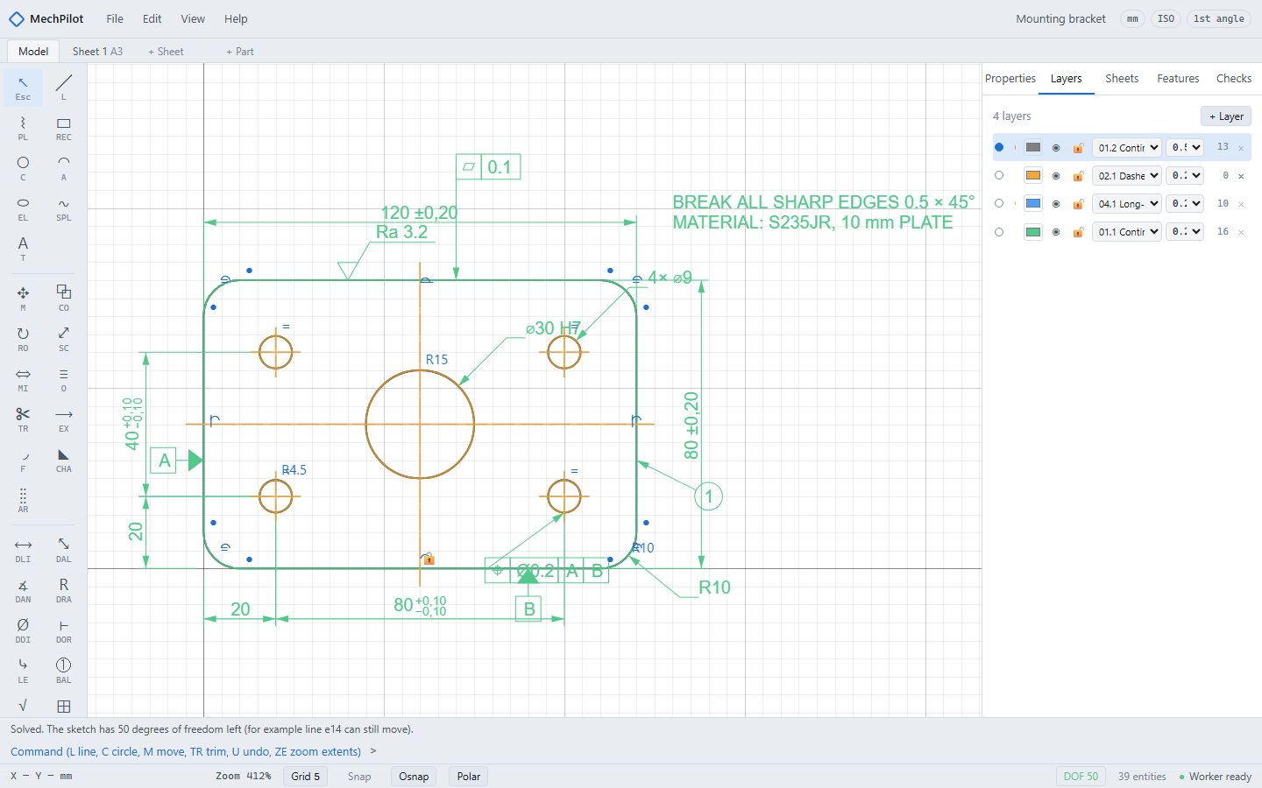Pick the Angular Dimension (DAN) tool
This screenshot has height=788, width=1262.
coord(23,590)
